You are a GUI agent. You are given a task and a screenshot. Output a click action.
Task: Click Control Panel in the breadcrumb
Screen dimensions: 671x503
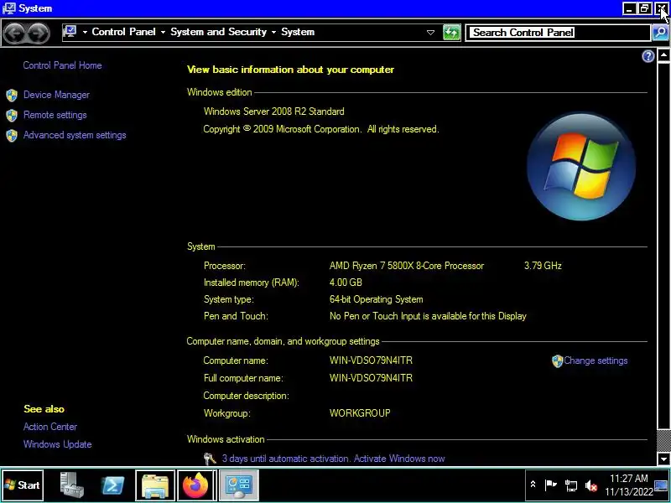point(123,32)
